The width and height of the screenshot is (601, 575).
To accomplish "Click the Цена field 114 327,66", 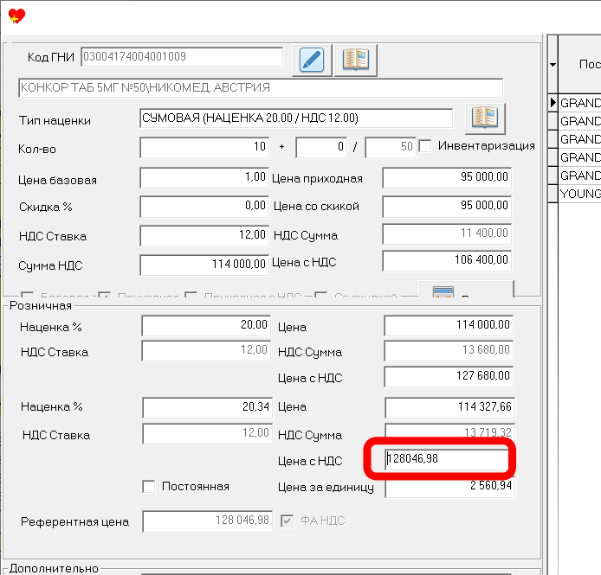I will click(450, 407).
